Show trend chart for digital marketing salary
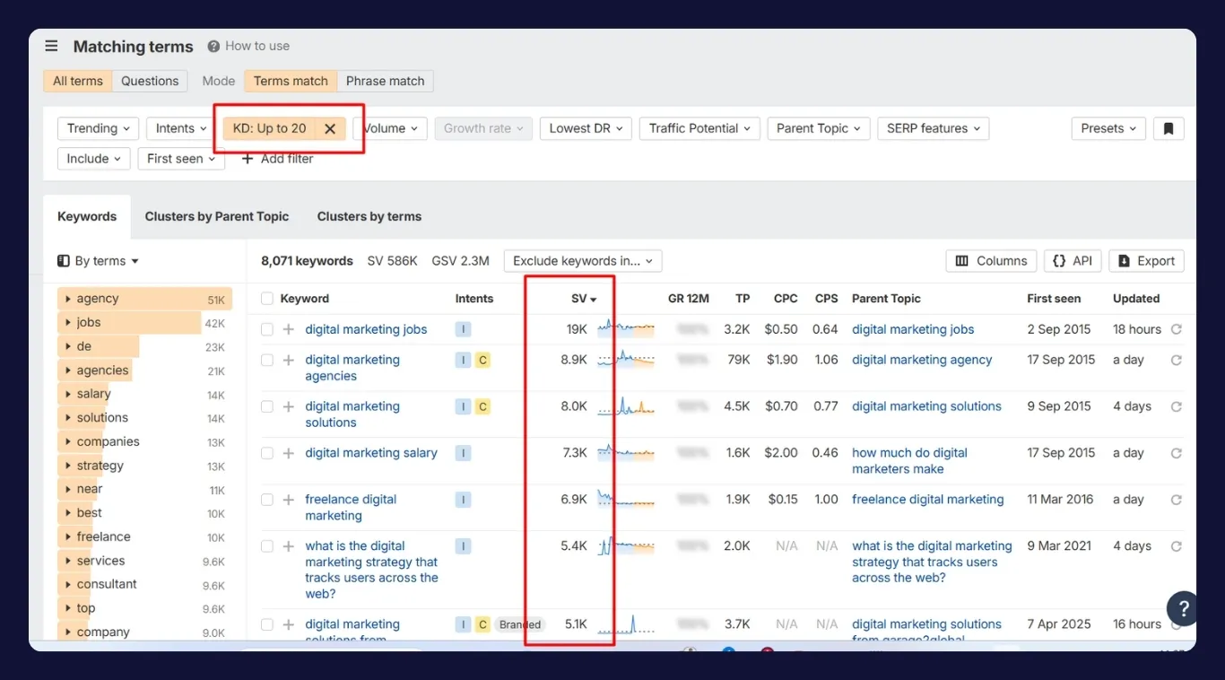1225x680 pixels. point(626,452)
